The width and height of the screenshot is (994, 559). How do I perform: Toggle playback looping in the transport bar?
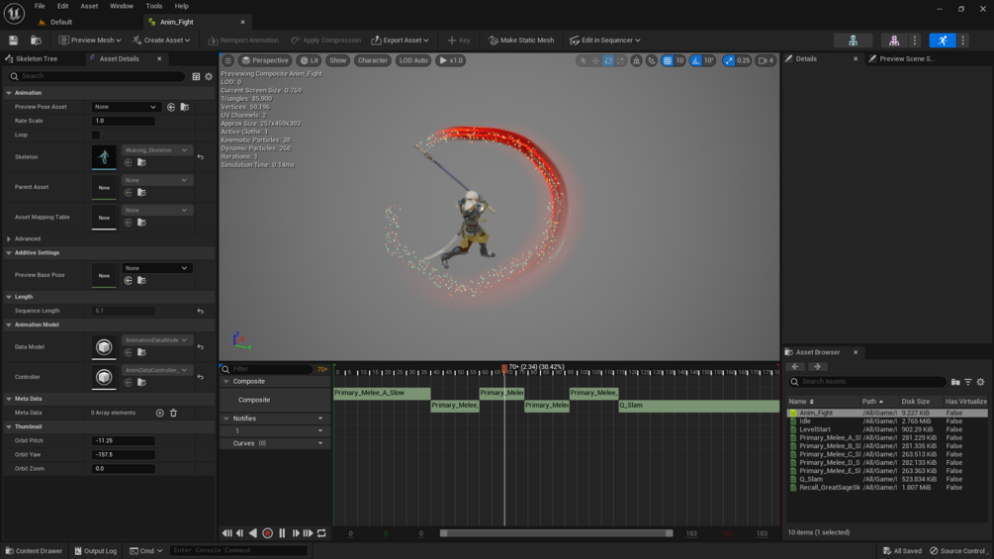click(321, 533)
